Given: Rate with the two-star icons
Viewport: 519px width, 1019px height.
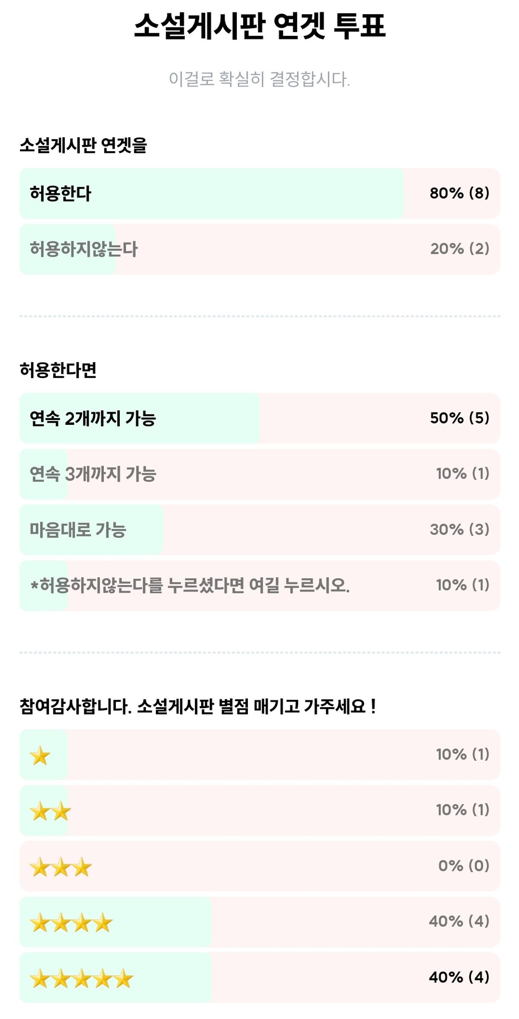Looking at the screenshot, I should (x=51, y=811).
